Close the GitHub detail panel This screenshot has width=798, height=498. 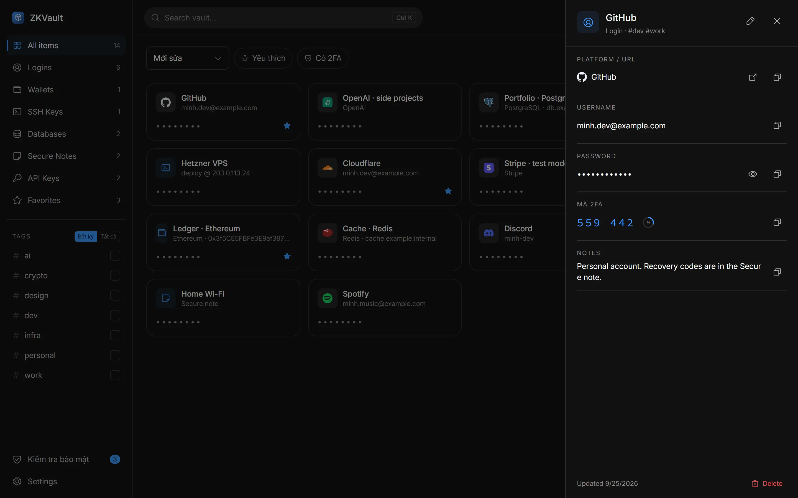(x=777, y=21)
